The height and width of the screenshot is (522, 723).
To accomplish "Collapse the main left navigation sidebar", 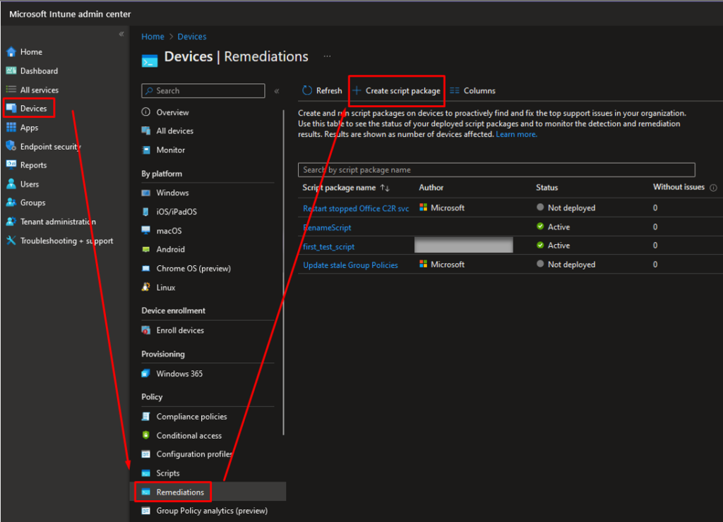I will pos(121,34).
